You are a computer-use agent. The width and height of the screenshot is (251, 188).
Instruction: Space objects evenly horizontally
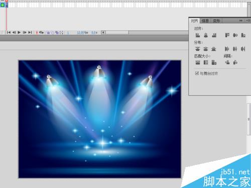[x=235, y=63]
